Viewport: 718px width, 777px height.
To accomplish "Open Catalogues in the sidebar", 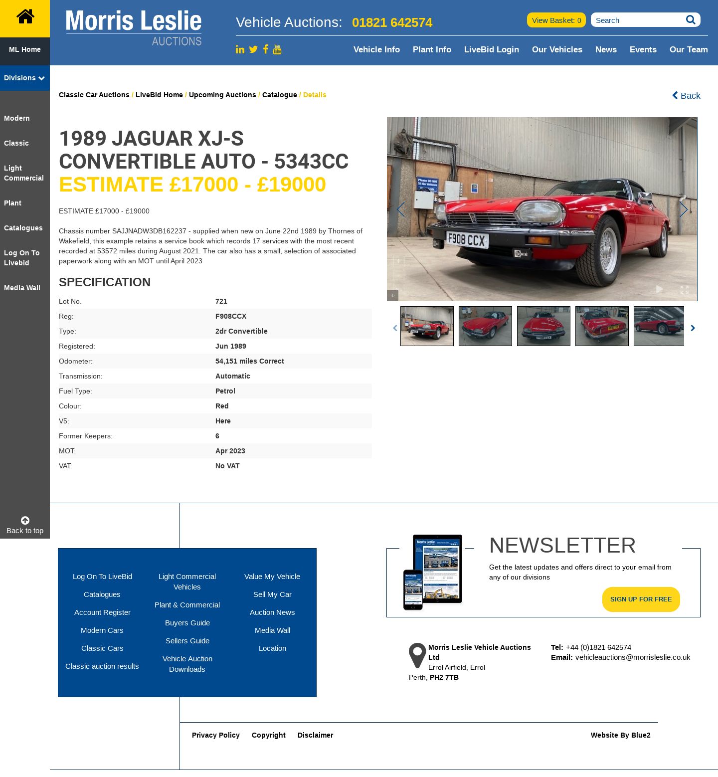I will (23, 228).
